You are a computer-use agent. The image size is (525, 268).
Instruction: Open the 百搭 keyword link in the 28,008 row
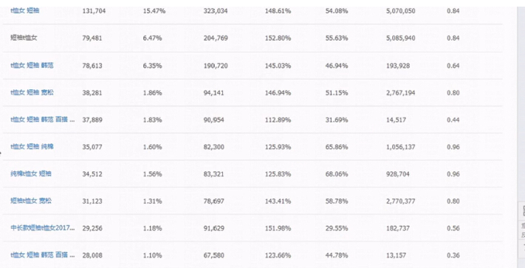[x=43, y=255]
